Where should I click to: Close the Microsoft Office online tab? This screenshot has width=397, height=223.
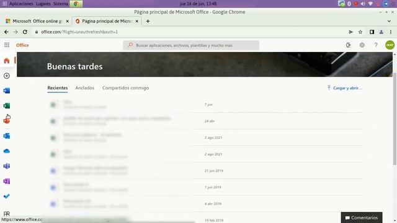pos(68,21)
